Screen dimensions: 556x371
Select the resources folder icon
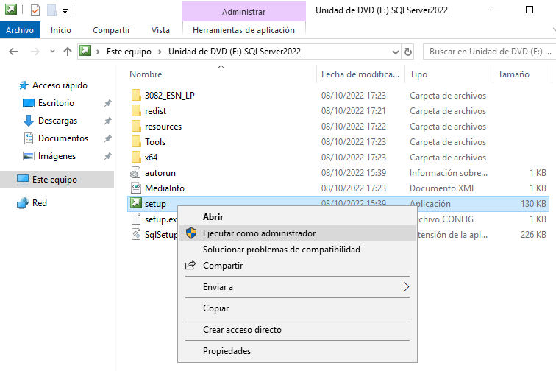point(136,126)
